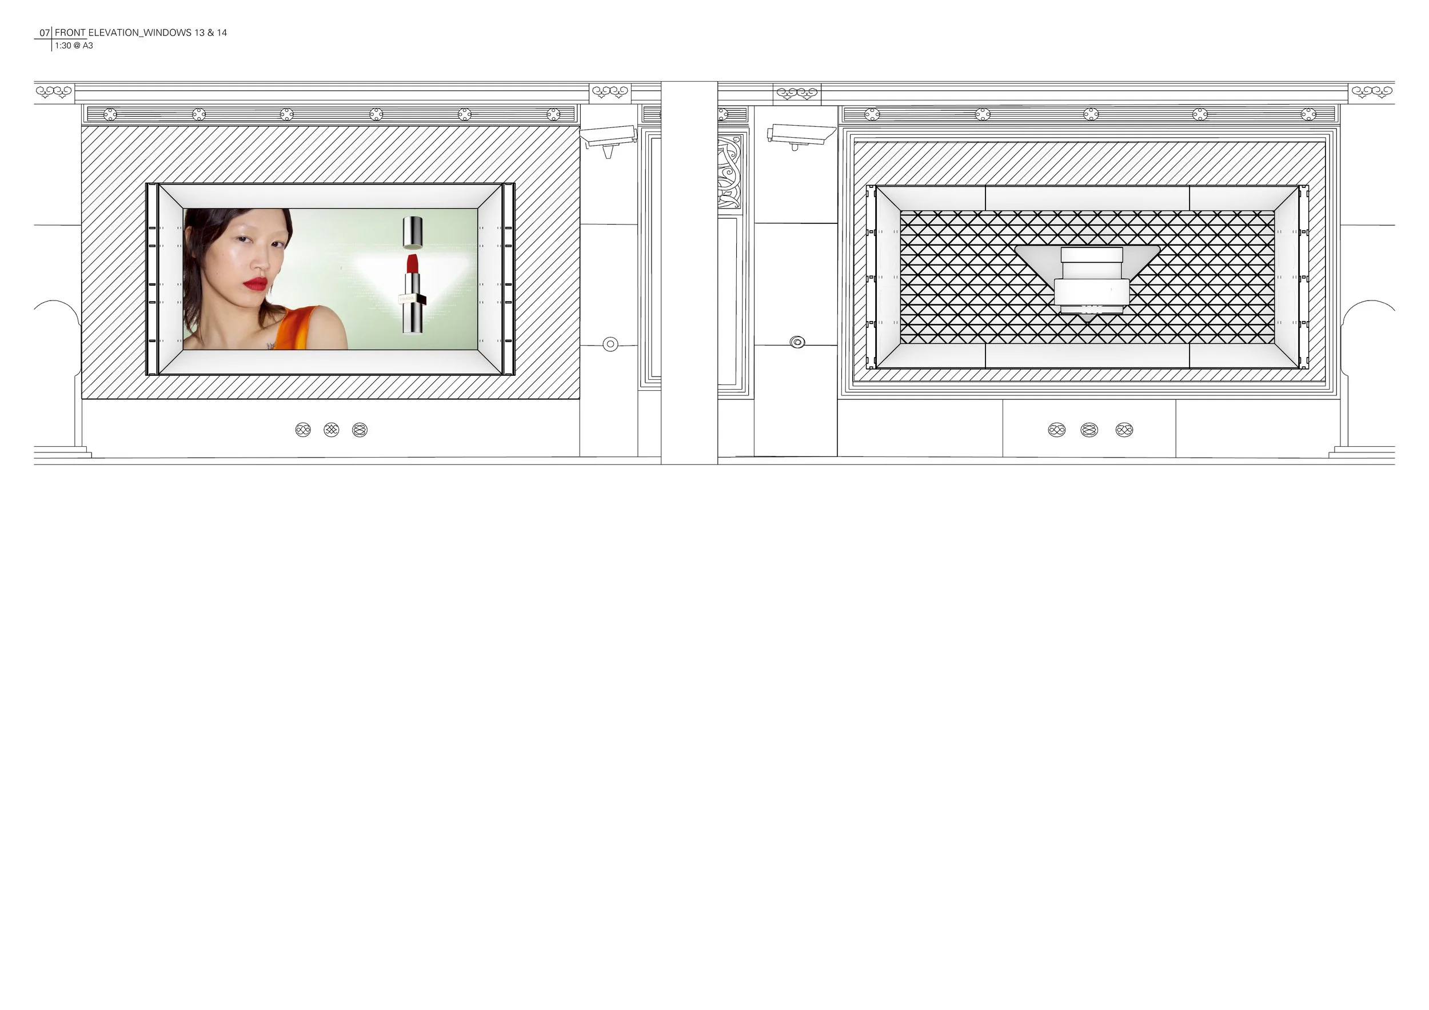This screenshot has width=1429, height=1010.
Task: Click the middle medallion below the left window
Action: click(331, 430)
